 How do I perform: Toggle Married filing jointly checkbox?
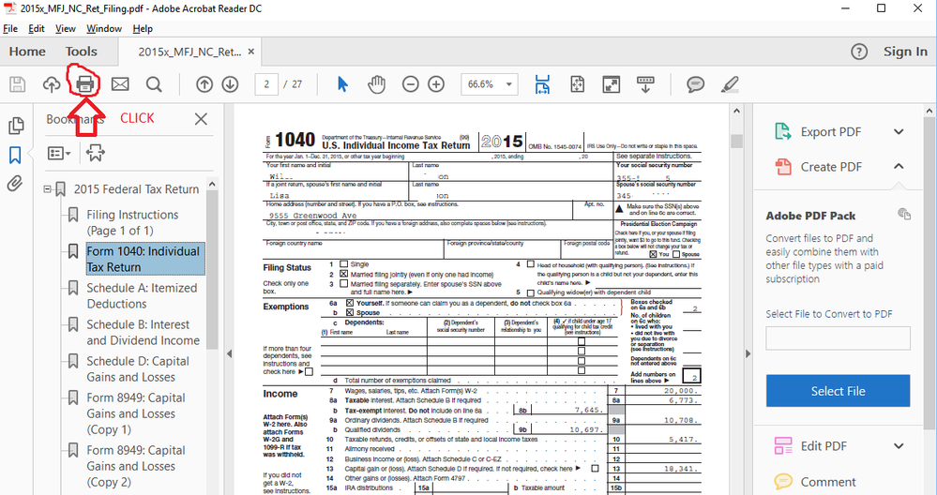tap(343, 274)
